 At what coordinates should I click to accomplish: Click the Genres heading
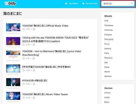point(109,88)
